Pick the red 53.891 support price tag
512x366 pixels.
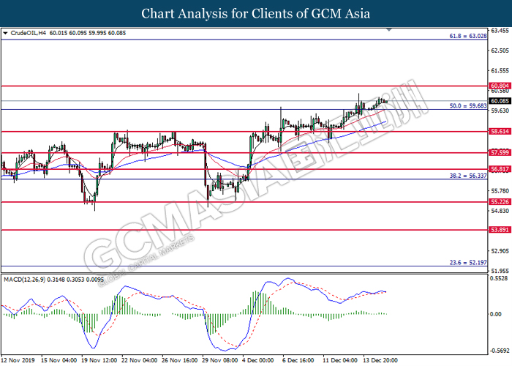[500, 230]
